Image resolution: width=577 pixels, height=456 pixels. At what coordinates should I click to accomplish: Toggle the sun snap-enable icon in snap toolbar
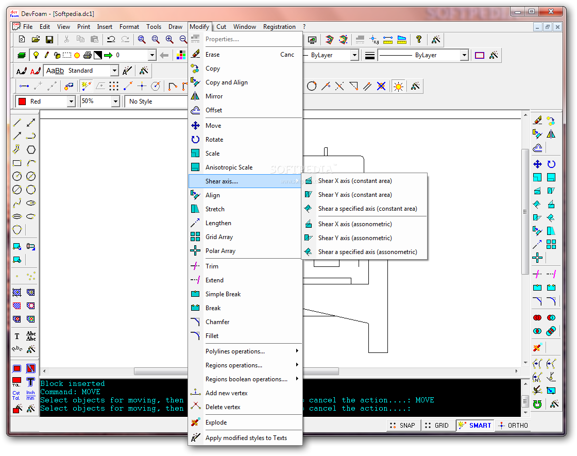point(398,86)
